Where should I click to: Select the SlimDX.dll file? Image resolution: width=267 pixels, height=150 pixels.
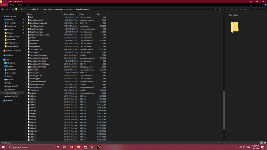point(34,70)
